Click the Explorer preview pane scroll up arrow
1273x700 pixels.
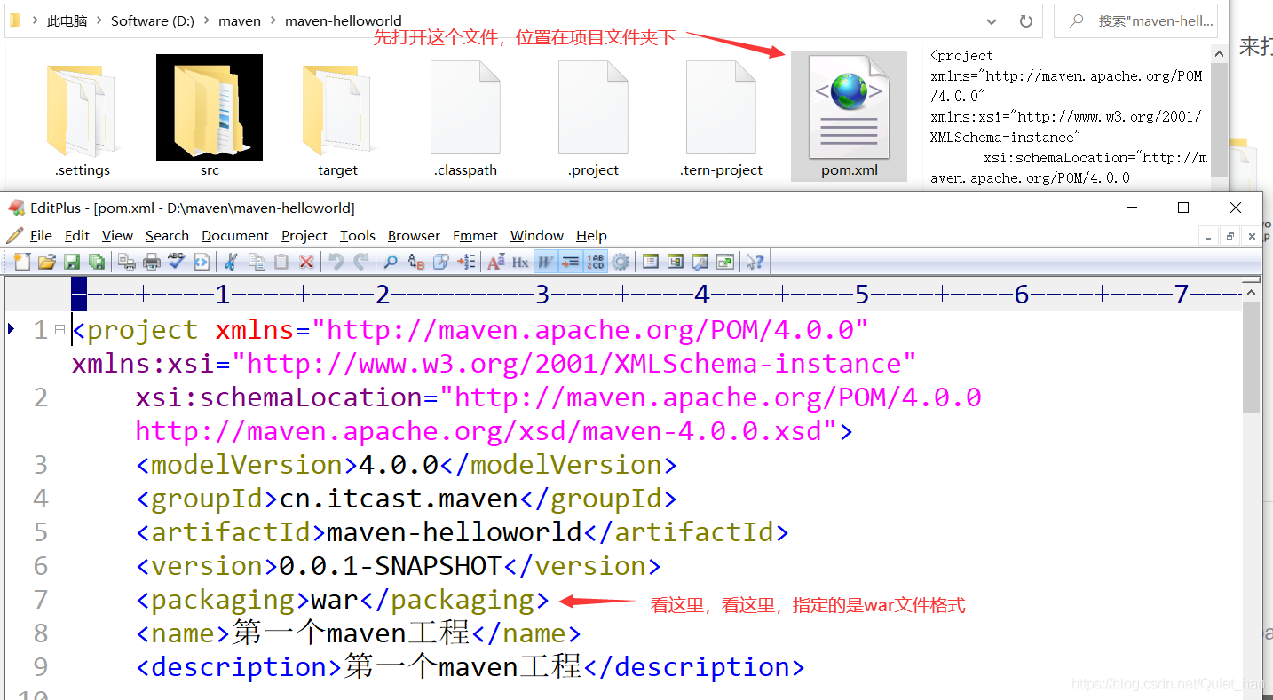pyautogui.click(x=1220, y=53)
